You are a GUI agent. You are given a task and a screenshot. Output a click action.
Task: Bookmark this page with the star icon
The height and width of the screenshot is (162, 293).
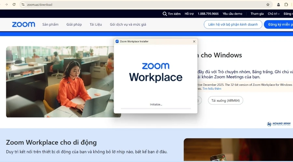point(268,5)
